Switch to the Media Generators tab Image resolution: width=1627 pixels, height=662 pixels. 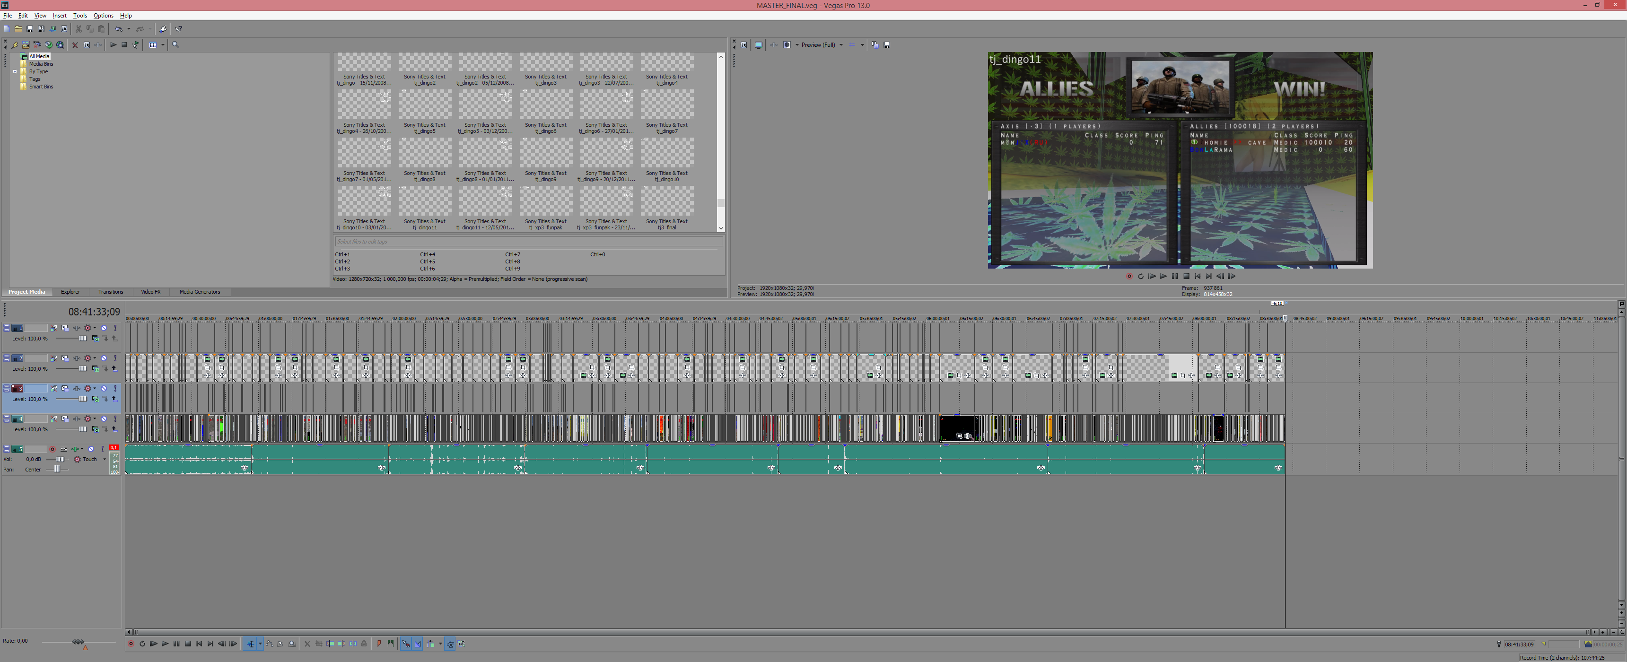click(x=200, y=292)
